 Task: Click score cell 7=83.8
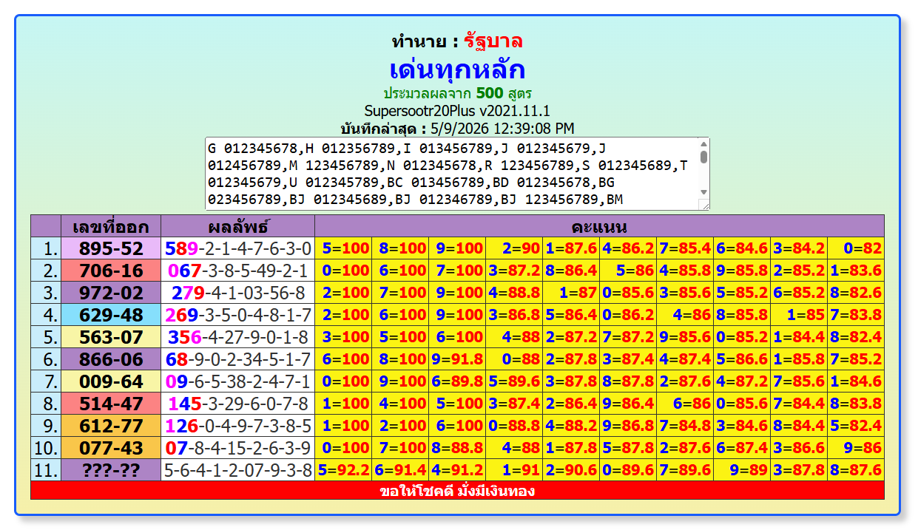856,315
